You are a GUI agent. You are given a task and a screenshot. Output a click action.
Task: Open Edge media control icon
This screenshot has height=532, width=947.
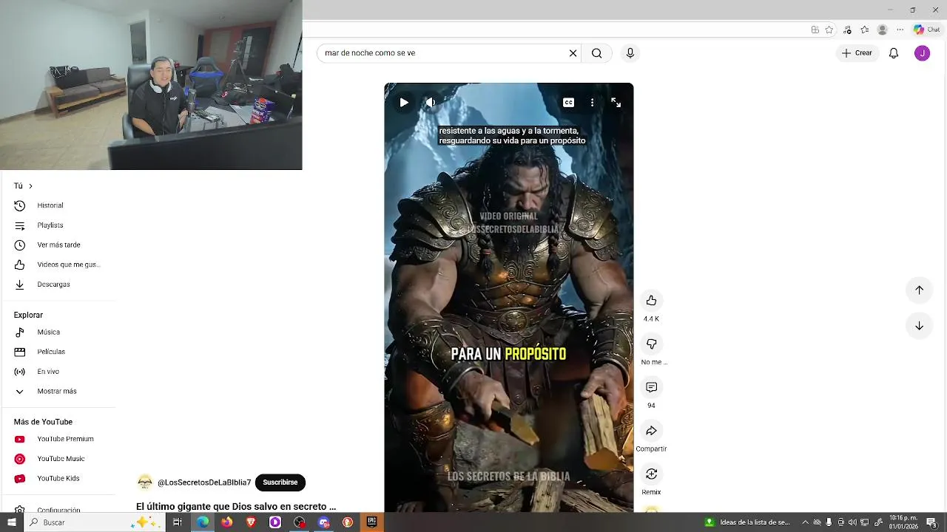tap(847, 30)
